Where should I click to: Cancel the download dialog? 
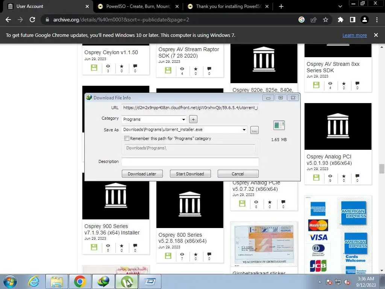click(x=238, y=174)
